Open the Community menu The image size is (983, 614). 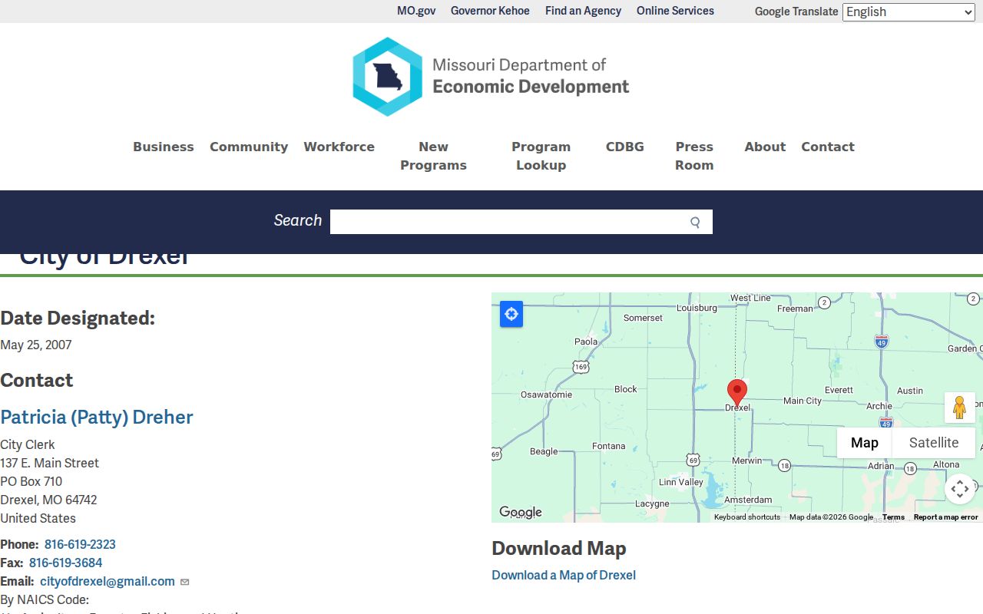249,147
